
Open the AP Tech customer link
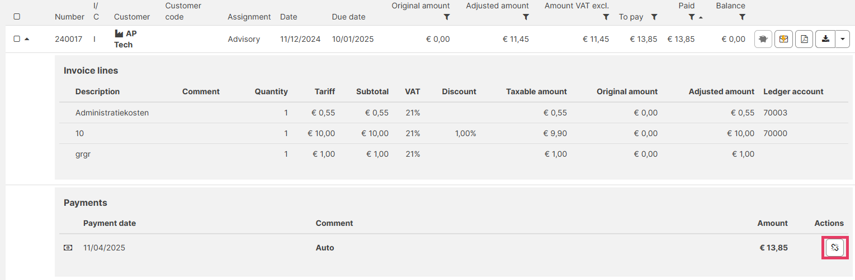125,39
